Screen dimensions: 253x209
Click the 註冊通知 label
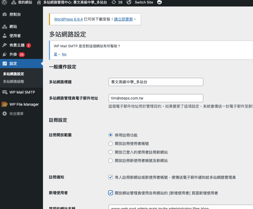(56, 177)
